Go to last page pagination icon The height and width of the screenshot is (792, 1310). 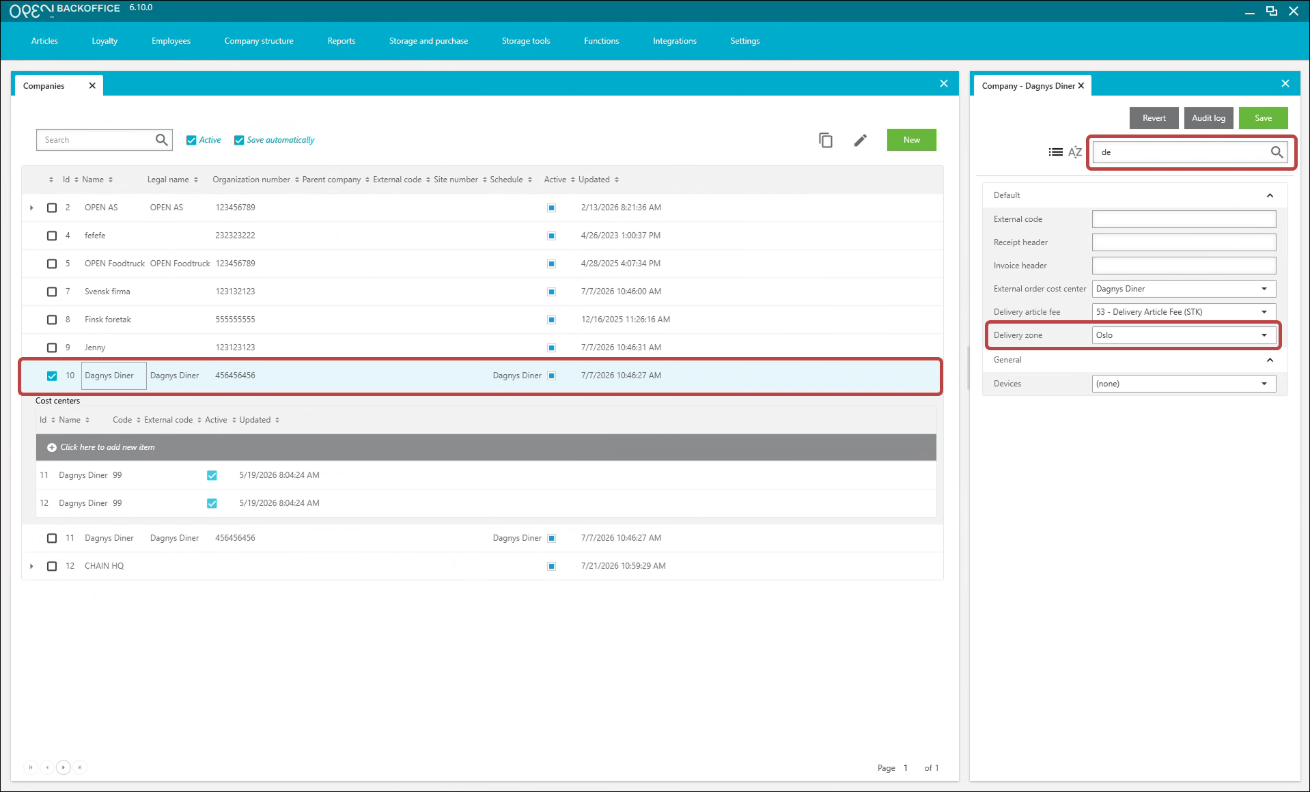(80, 767)
